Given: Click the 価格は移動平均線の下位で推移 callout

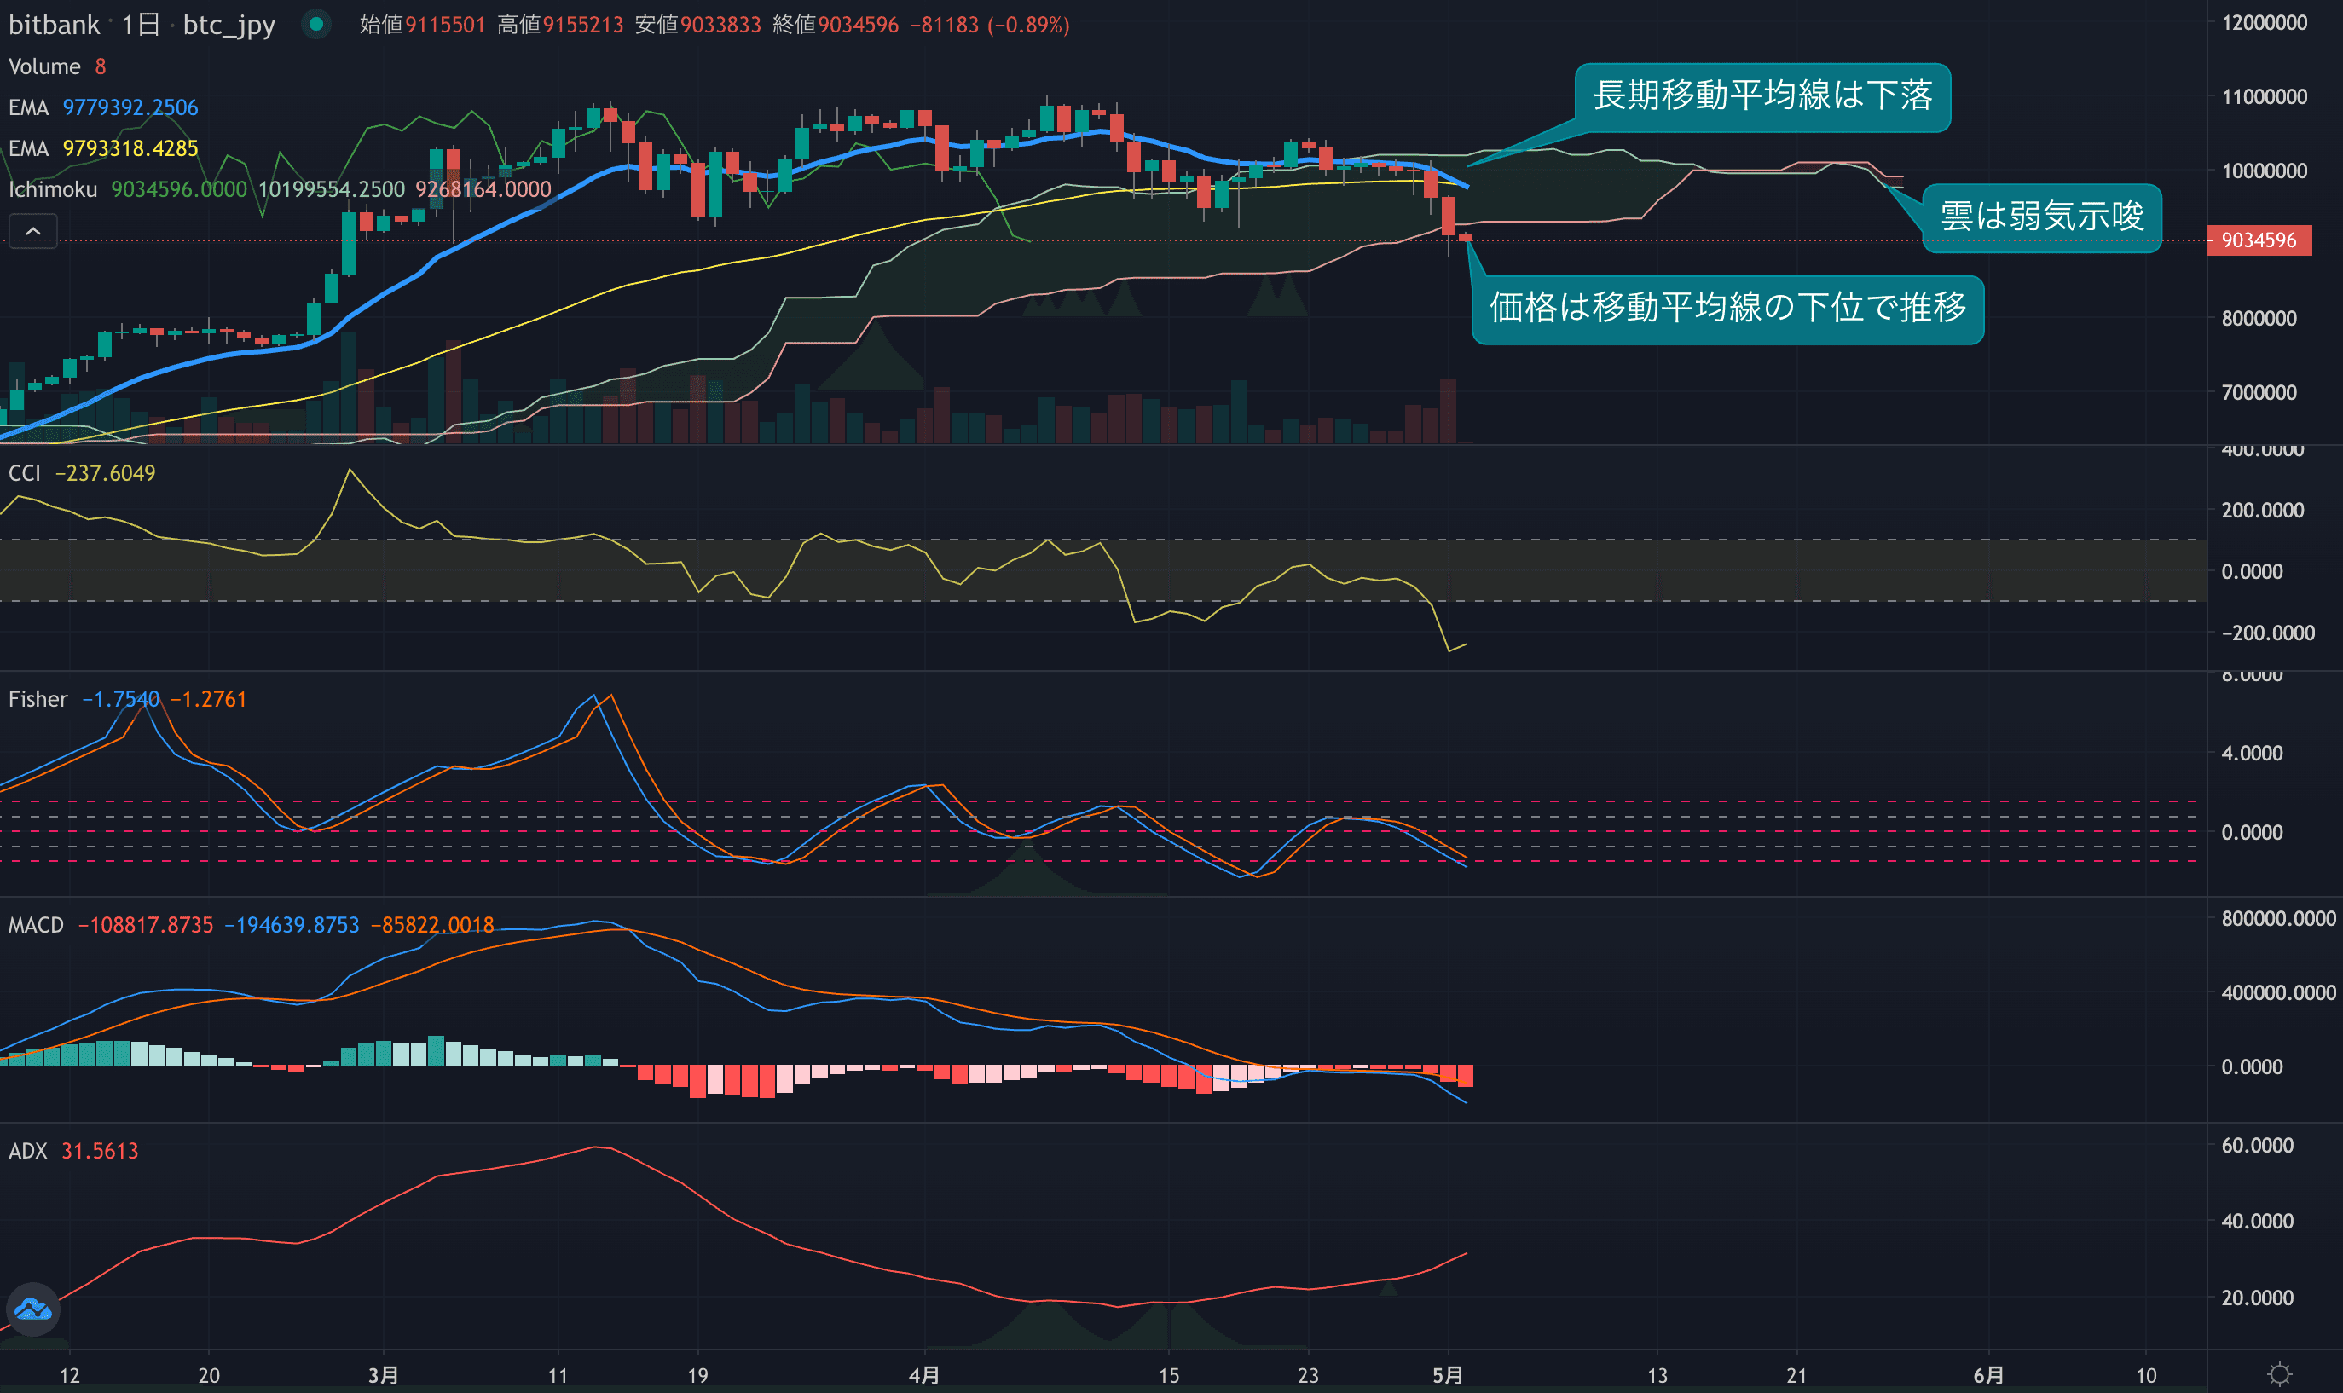Looking at the screenshot, I should (1727, 309).
